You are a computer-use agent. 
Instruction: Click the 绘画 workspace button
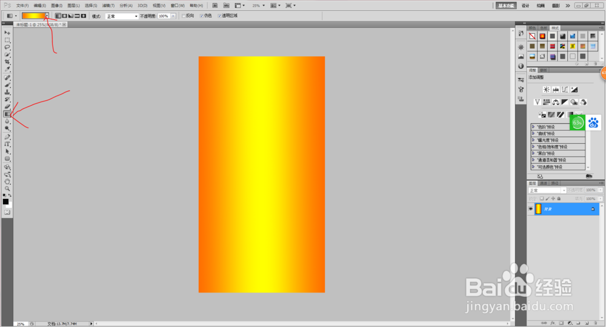(x=541, y=5)
